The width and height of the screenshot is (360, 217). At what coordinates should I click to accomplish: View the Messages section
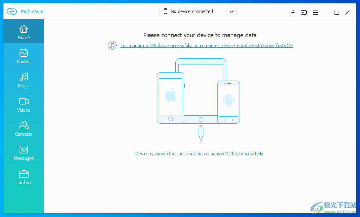click(x=24, y=149)
